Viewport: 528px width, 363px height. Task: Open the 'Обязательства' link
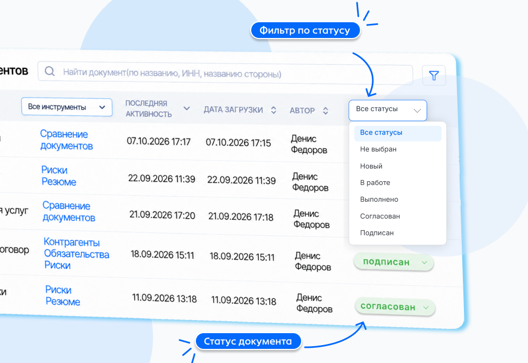coord(77,254)
